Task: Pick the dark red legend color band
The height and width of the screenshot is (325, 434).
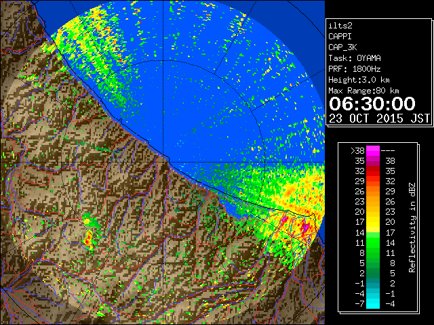Action: (x=373, y=169)
